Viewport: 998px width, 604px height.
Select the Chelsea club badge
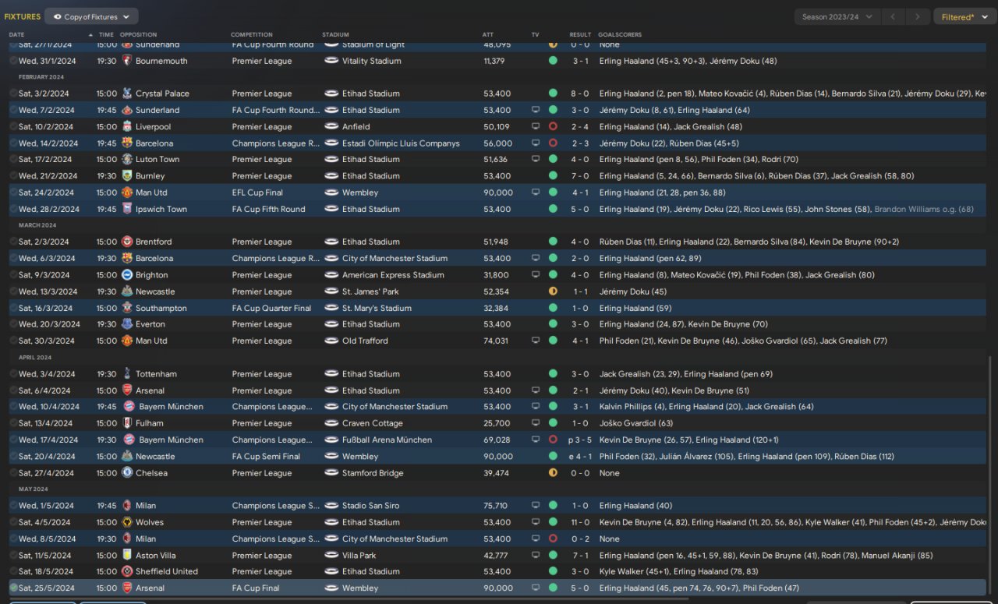[x=127, y=473]
